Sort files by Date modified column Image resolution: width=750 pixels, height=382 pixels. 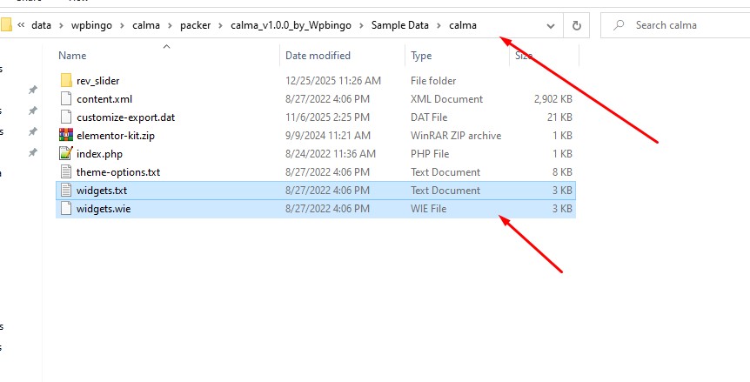tap(318, 56)
